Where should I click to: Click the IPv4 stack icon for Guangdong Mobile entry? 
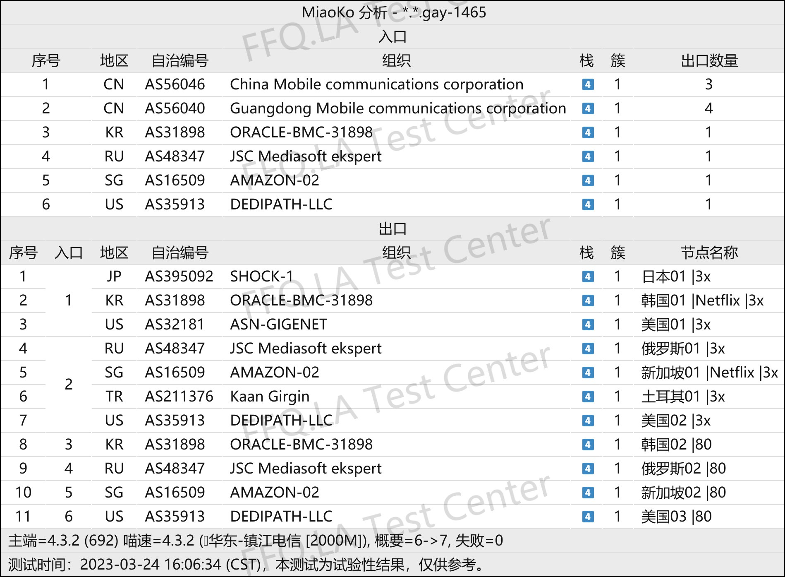pos(588,108)
